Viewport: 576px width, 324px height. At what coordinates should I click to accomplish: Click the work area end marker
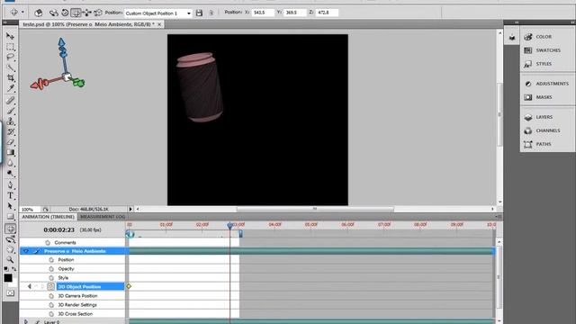[x=240, y=233]
